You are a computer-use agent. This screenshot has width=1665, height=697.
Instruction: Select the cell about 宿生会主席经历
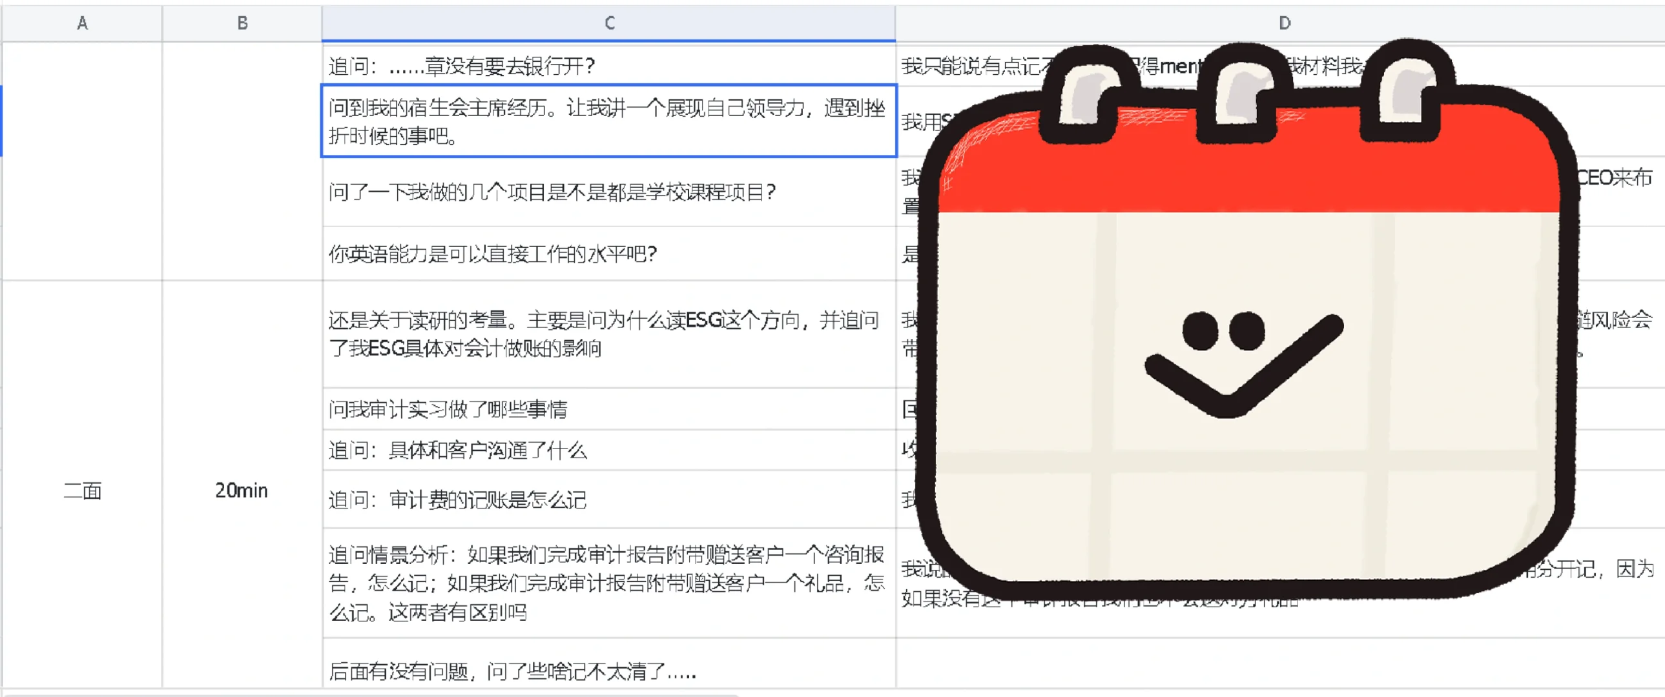pos(608,121)
